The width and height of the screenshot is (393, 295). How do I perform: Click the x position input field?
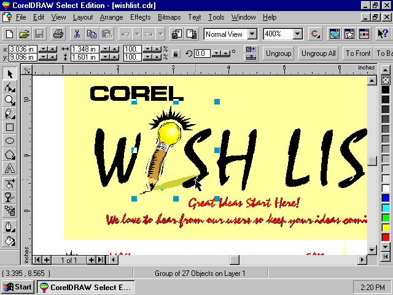23,49
